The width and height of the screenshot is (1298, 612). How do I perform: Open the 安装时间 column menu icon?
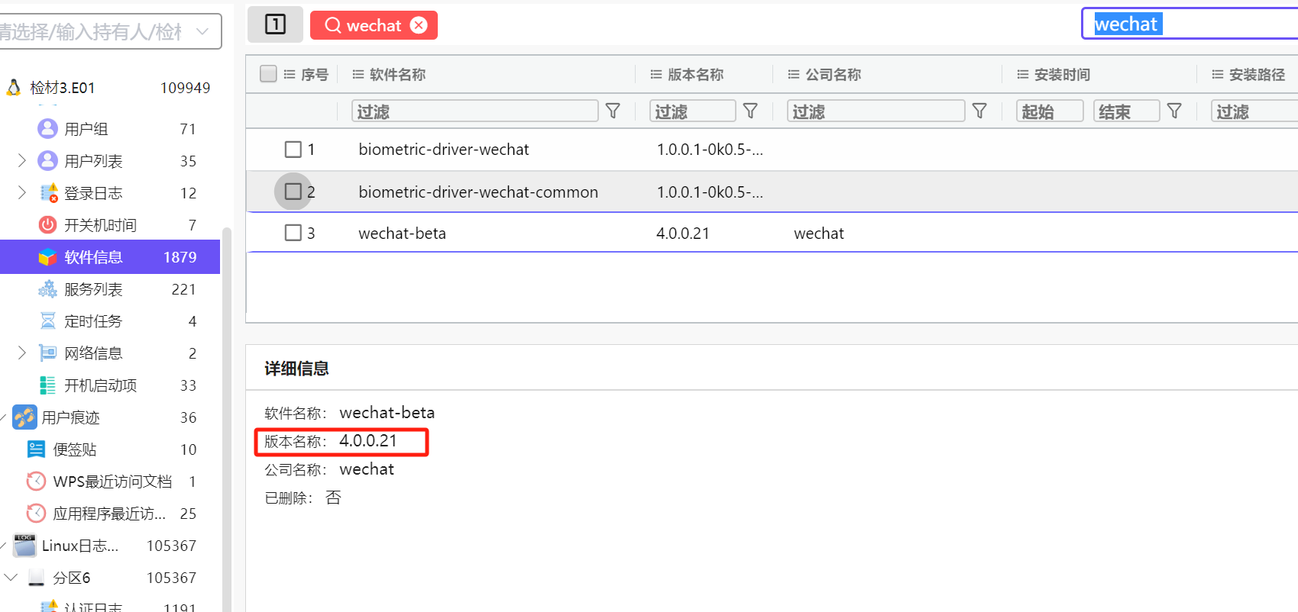(x=1022, y=75)
